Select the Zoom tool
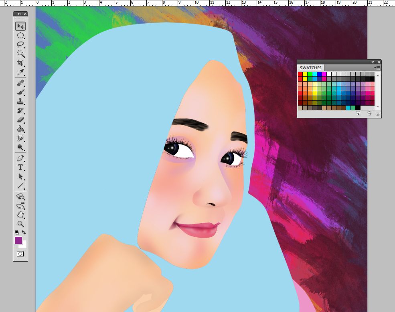This screenshot has height=312, width=395. tap(20, 224)
